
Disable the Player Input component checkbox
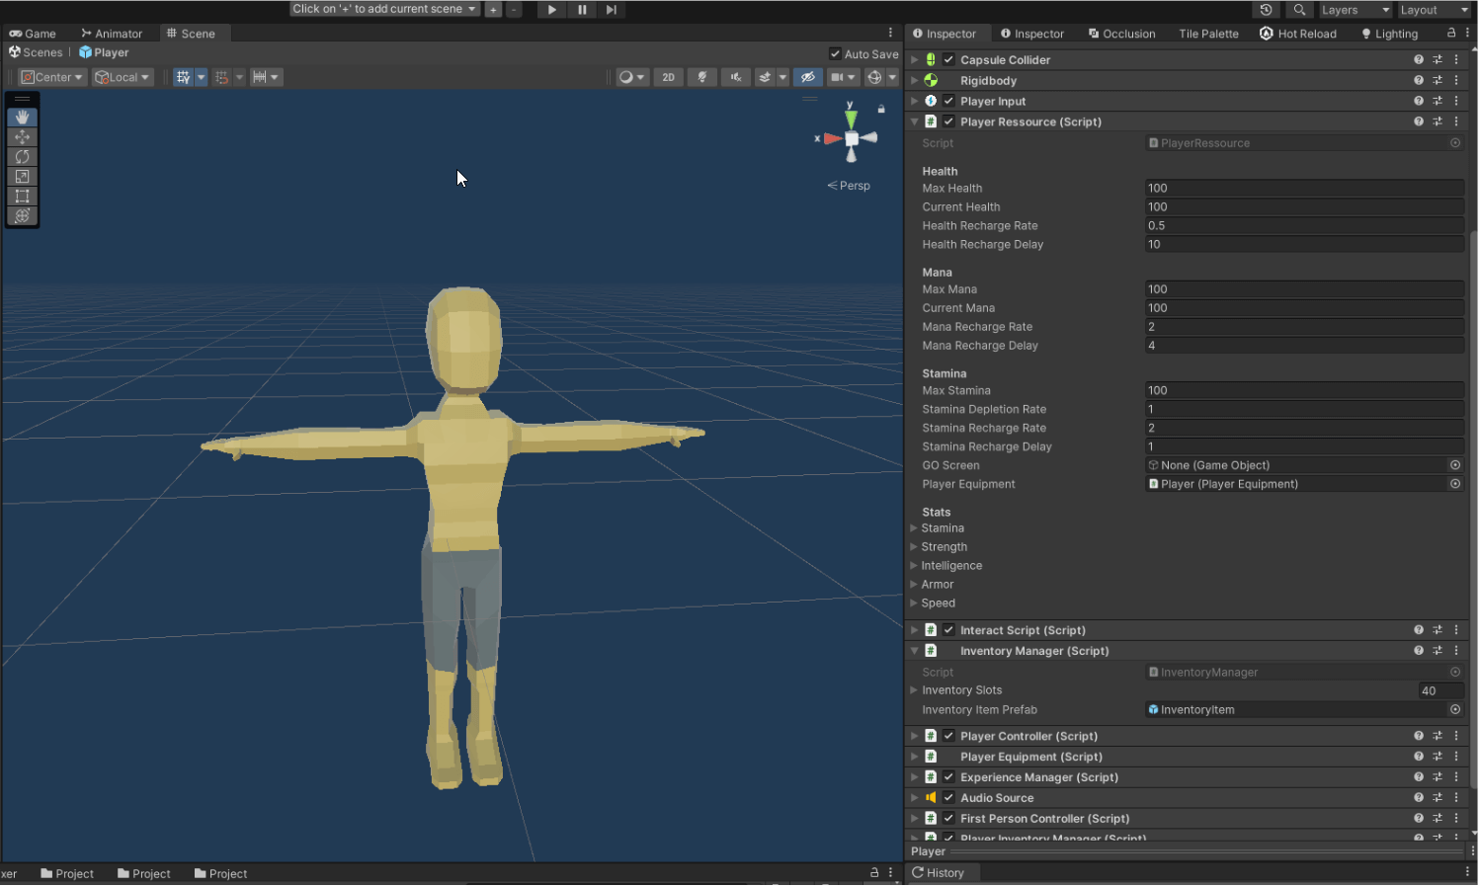(948, 101)
